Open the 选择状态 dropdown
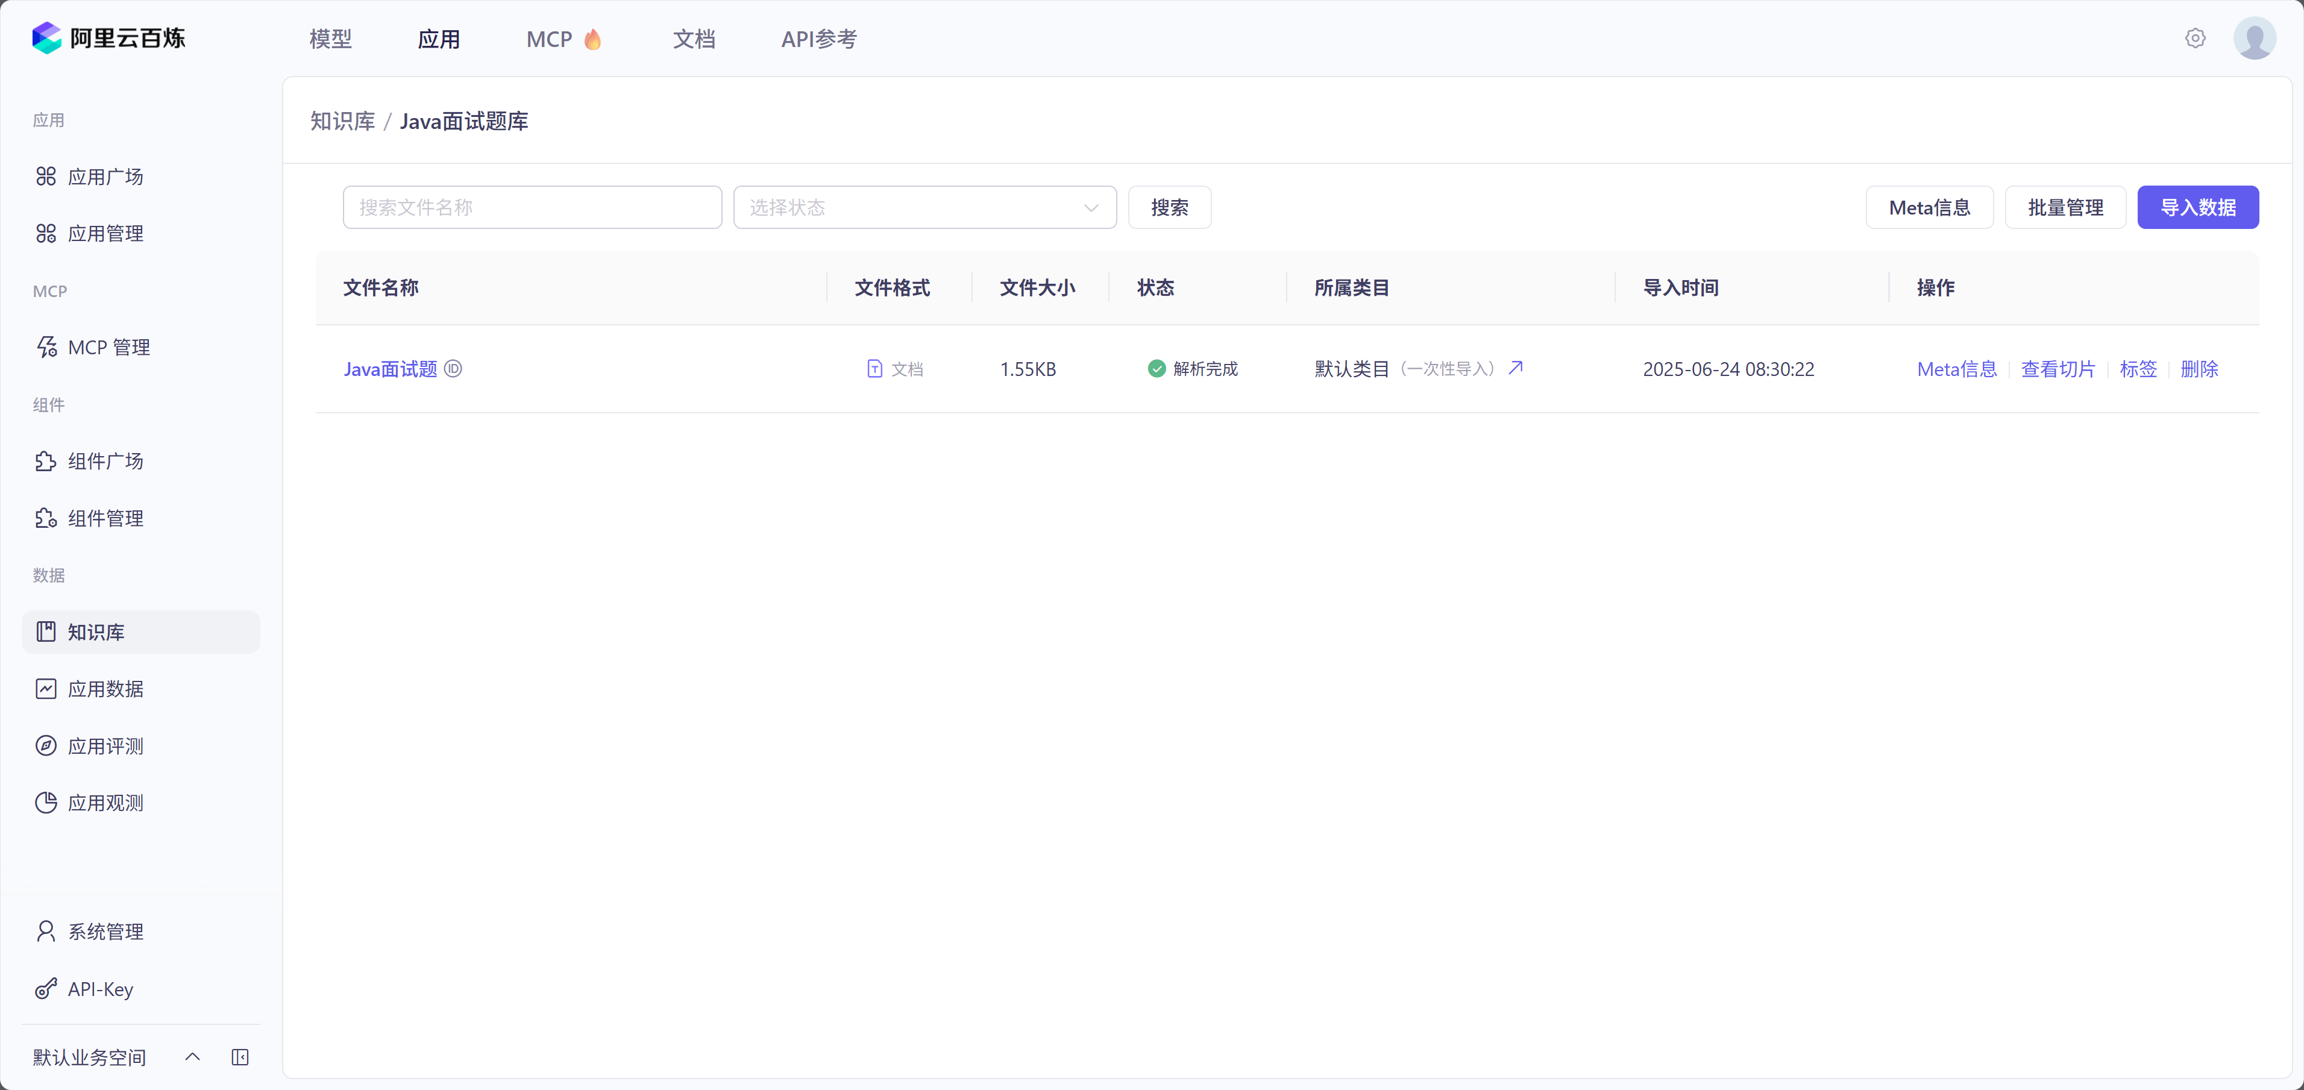This screenshot has height=1090, width=2304. coord(924,207)
